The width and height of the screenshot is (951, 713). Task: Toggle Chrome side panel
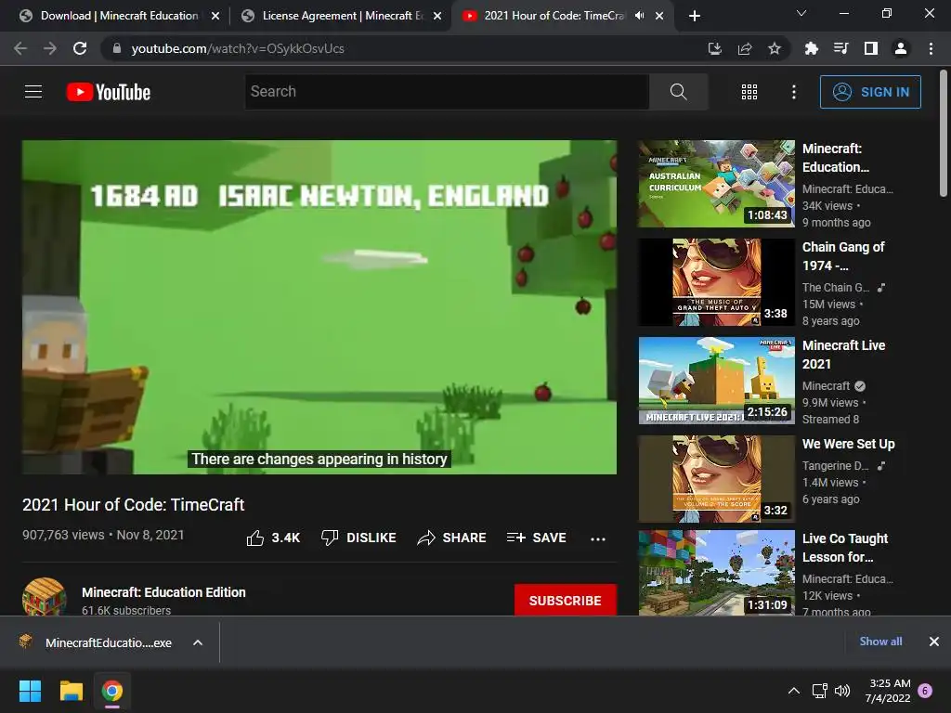pos(871,48)
